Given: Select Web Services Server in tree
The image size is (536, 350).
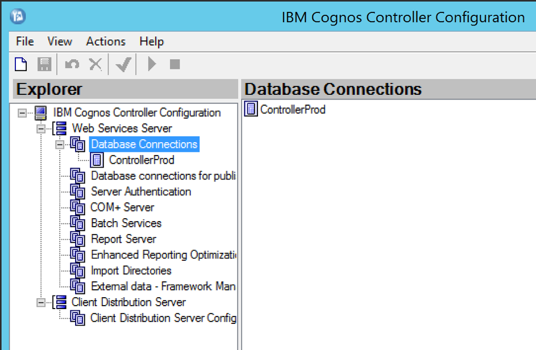Looking at the screenshot, I should click(x=122, y=128).
